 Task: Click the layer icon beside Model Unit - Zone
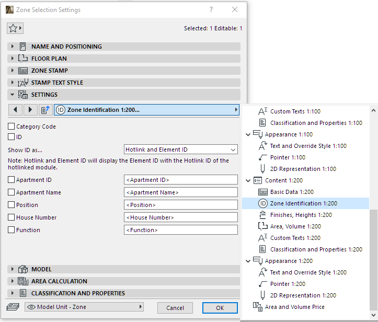[13, 307]
